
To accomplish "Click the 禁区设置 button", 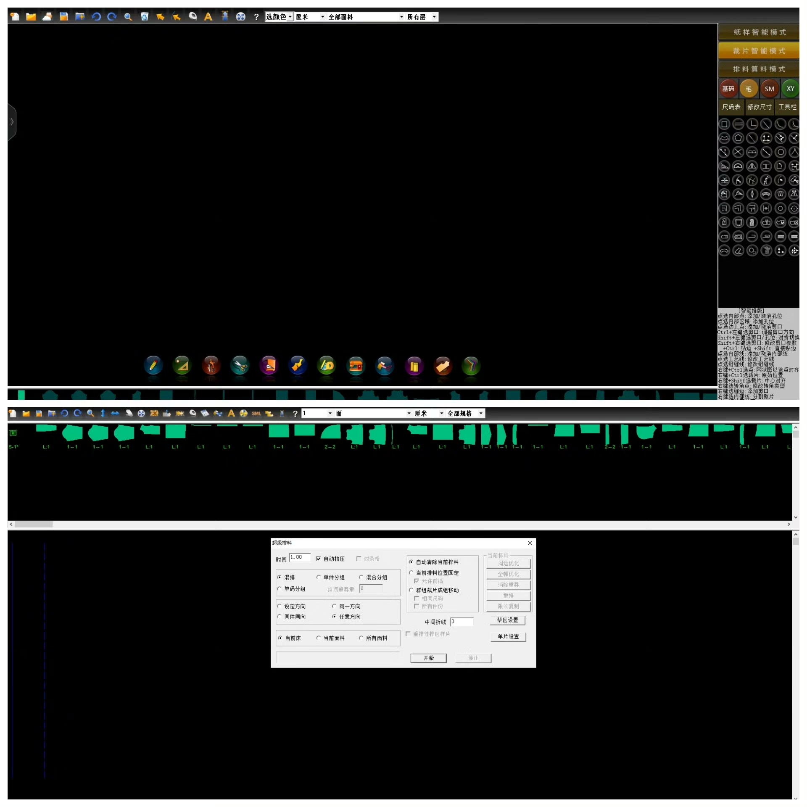I will [x=507, y=620].
